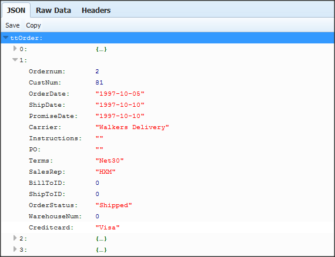Image resolution: width=335 pixels, height=257 pixels.
Task: Select the CustNum key
Action: 45,83
